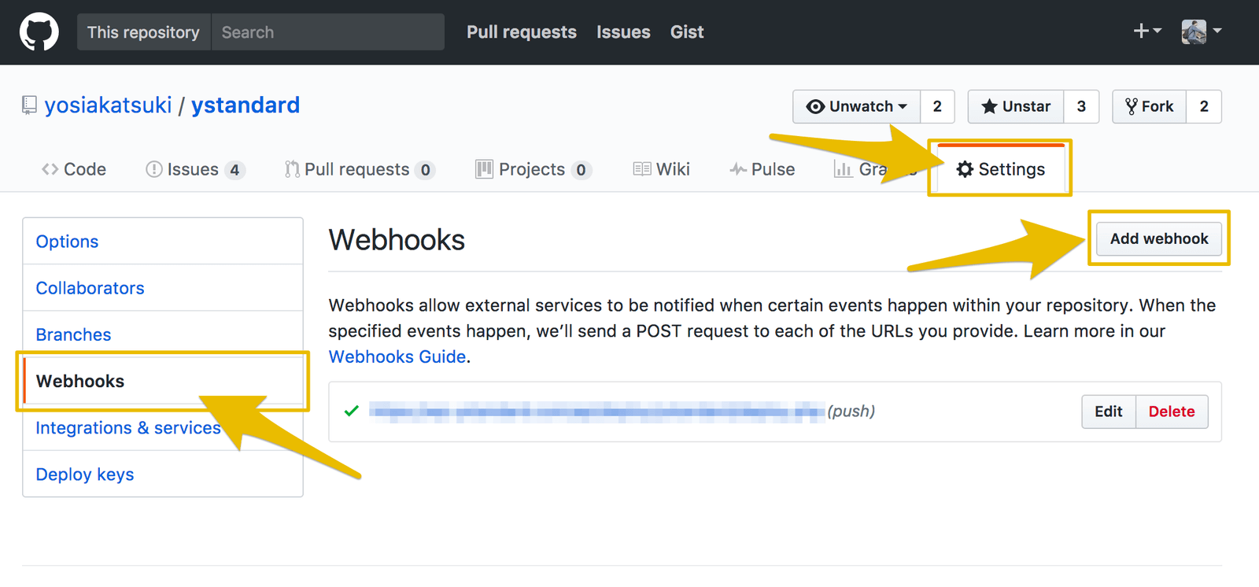Open Collaborators in settings sidebar
The image size is (1259, 587).
tap(163, 288)
